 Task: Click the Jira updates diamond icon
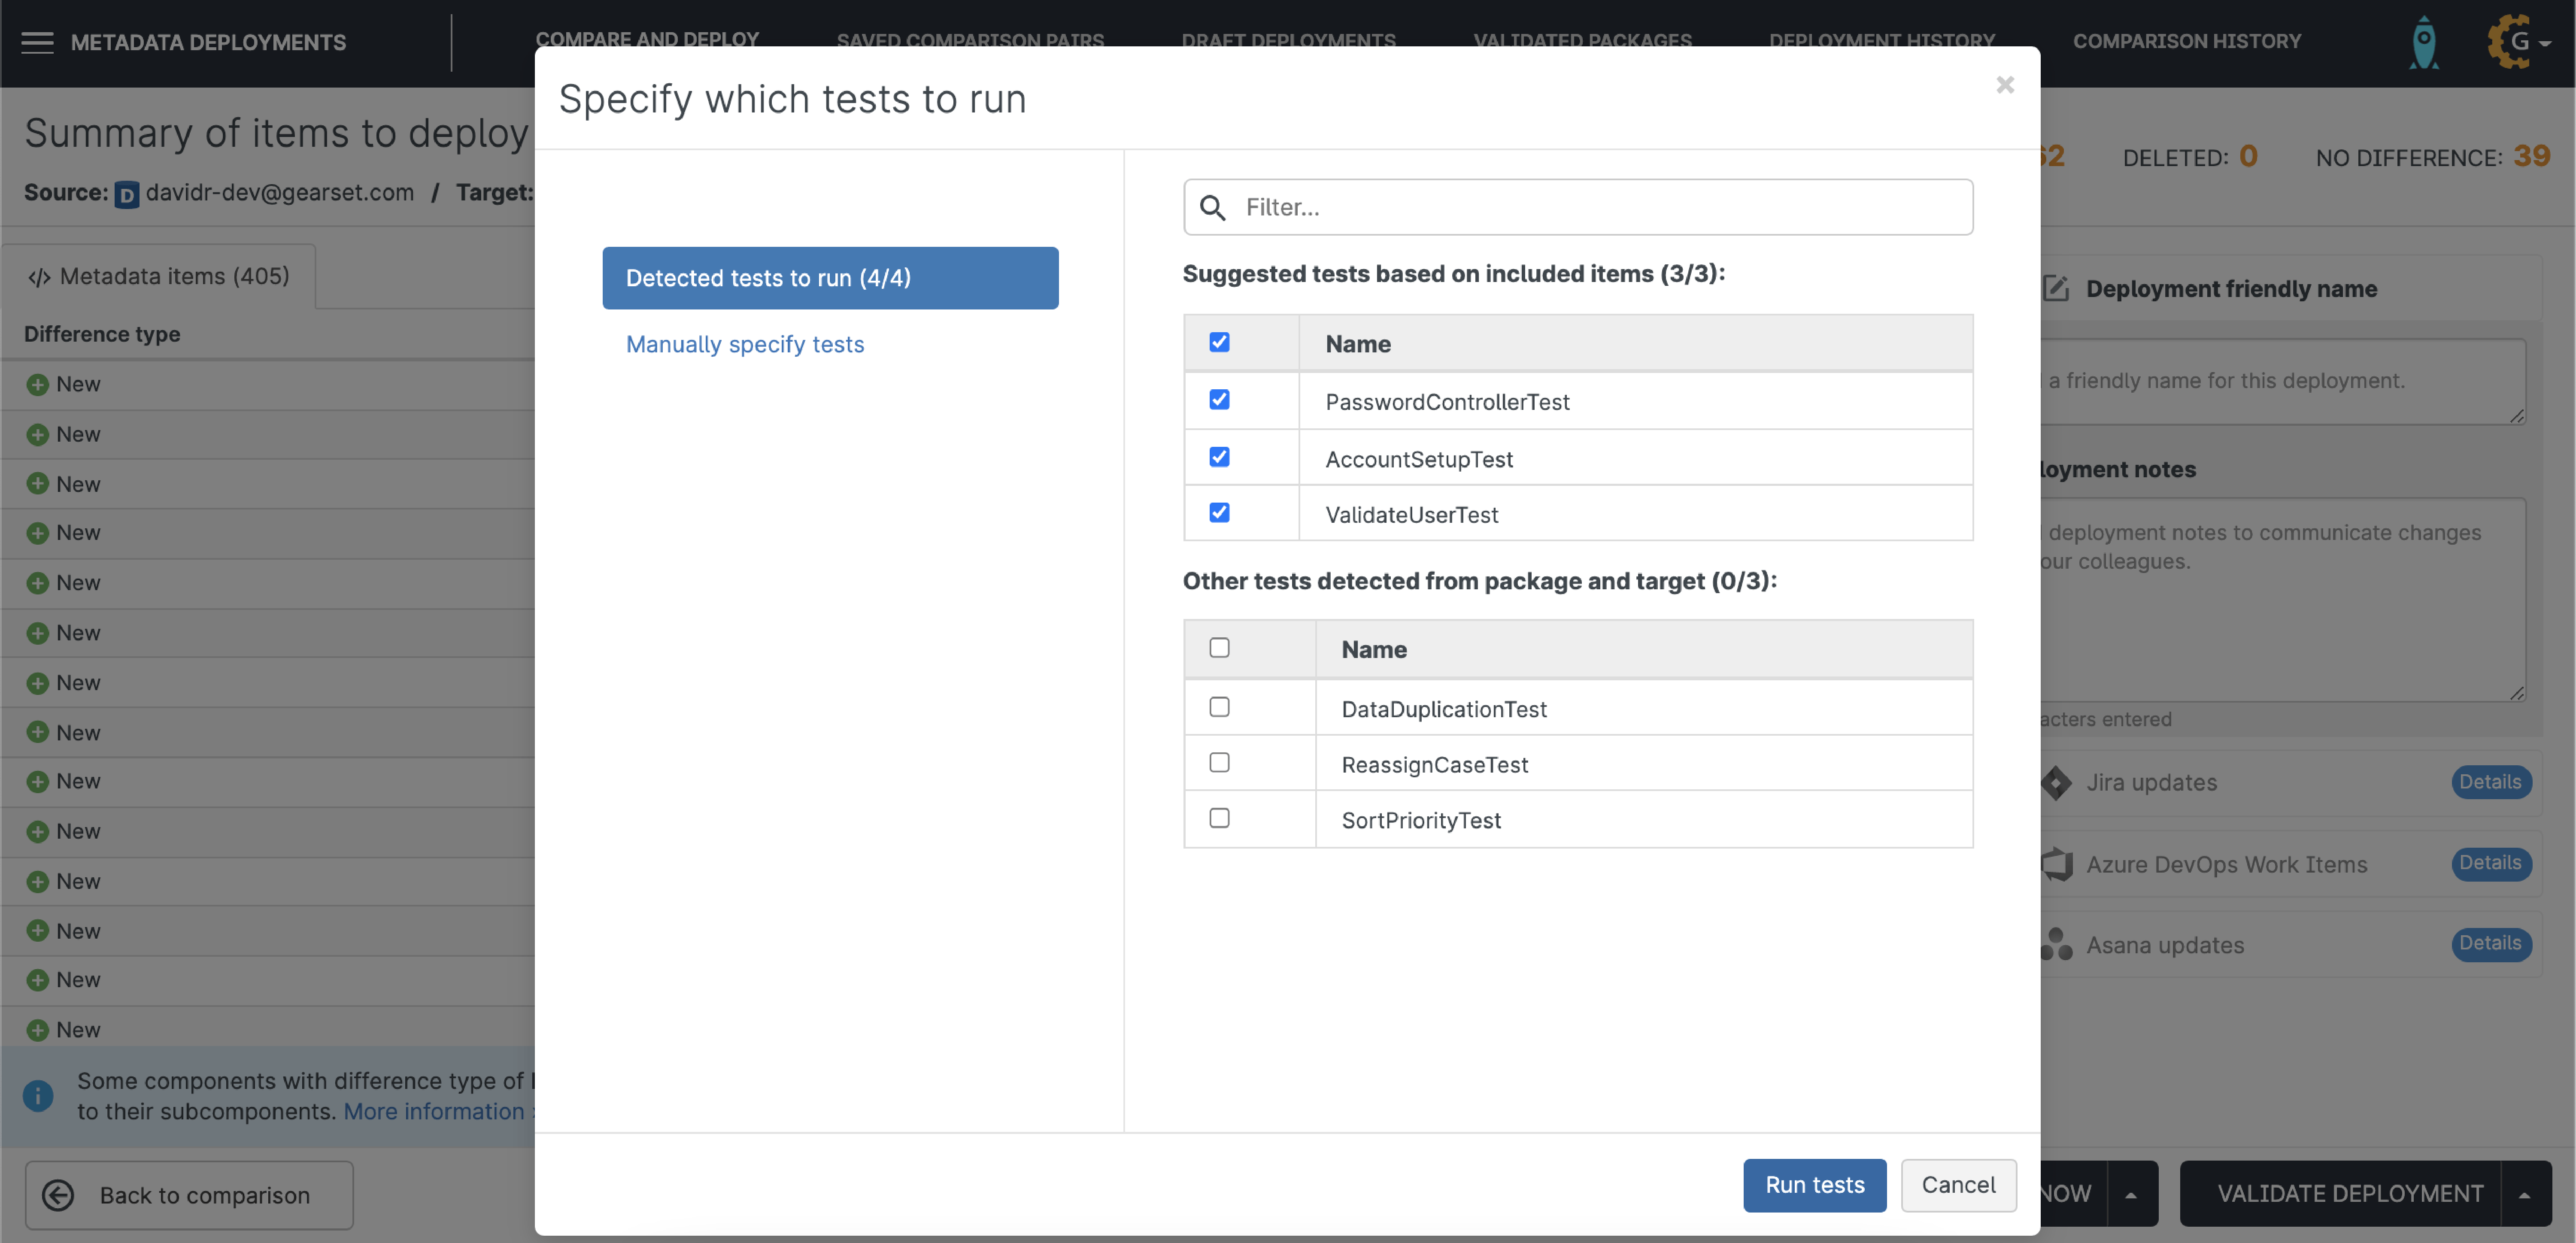click(2056, 782)
